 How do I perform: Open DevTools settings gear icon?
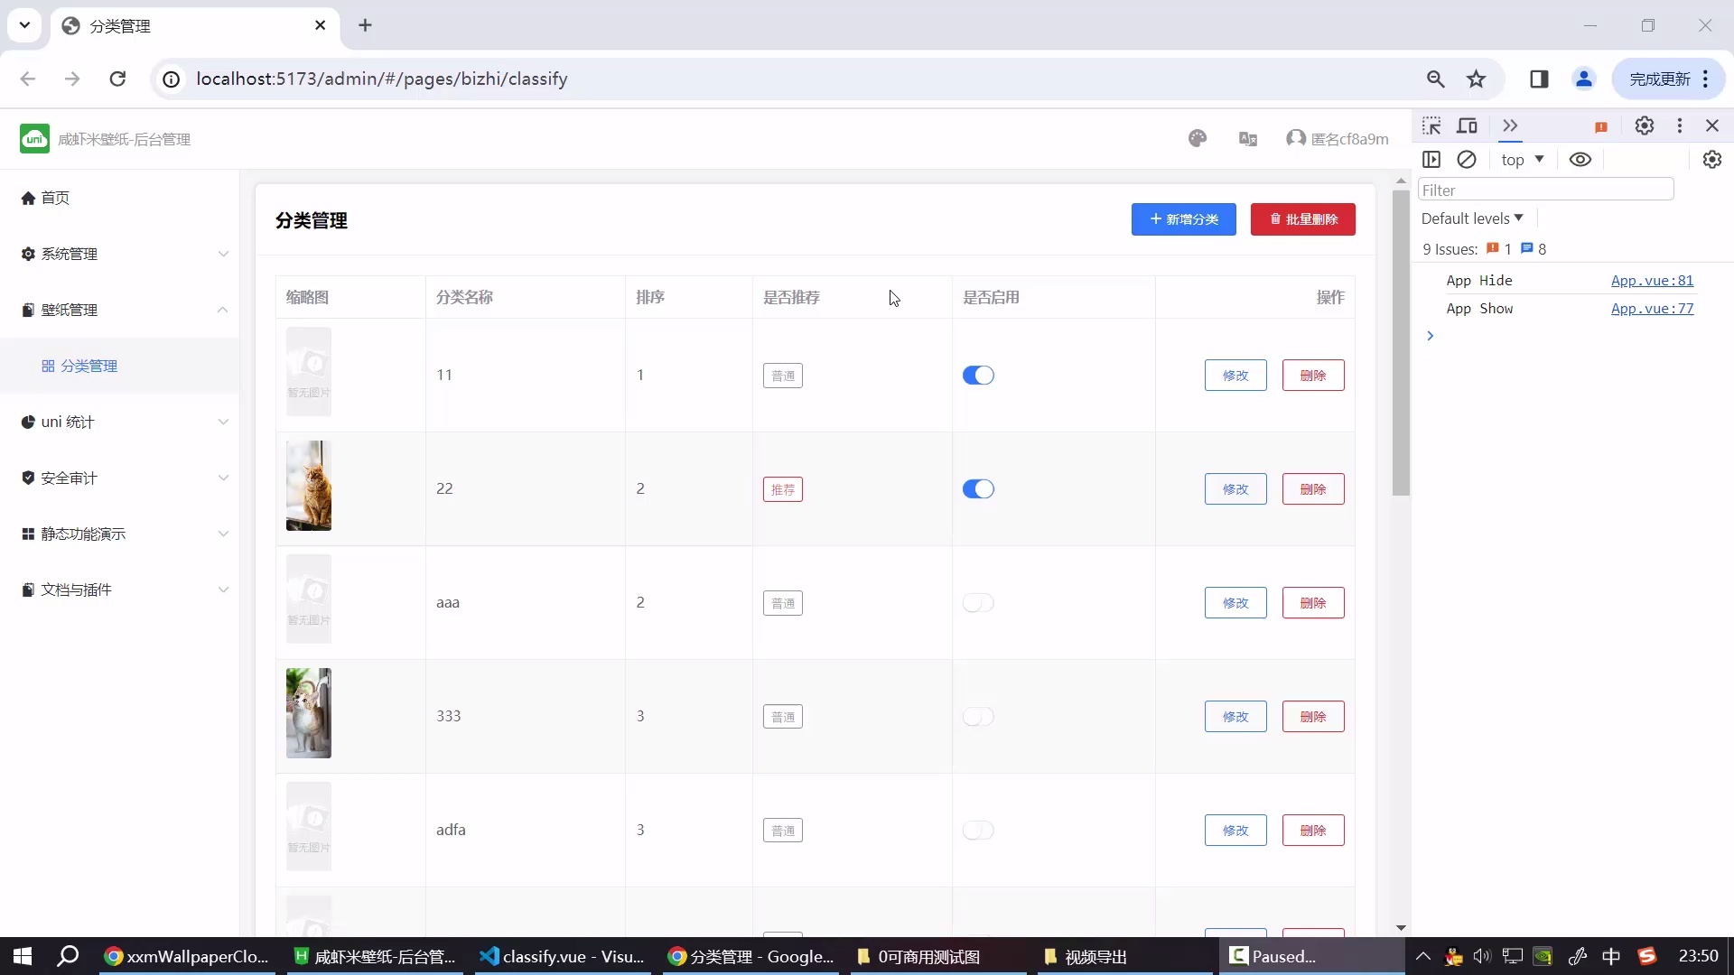(1645, 125)
